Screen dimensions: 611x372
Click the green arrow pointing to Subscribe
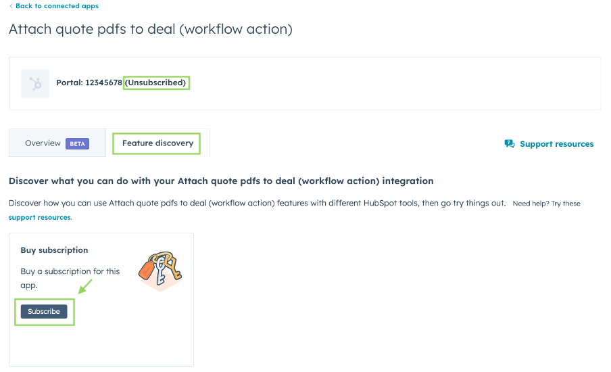coord(85,287)
